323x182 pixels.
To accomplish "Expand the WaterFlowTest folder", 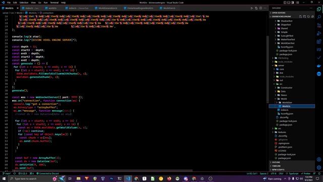I will (x=292, y=39).
